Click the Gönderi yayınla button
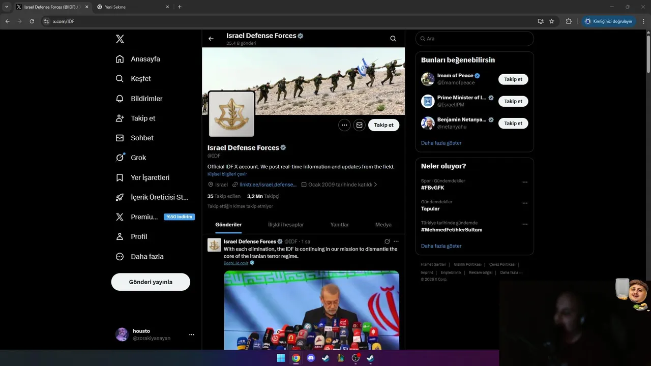This screenshot has width=651, height=366. coord(151,282)
